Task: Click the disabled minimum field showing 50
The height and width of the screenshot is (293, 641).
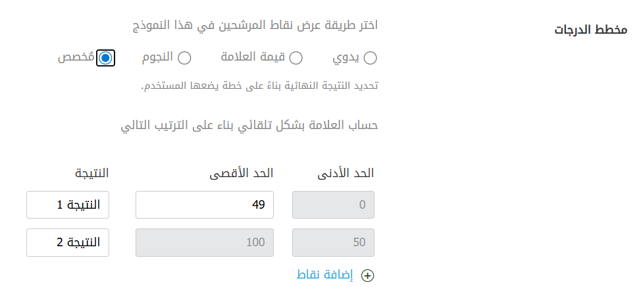Action: 333,242
